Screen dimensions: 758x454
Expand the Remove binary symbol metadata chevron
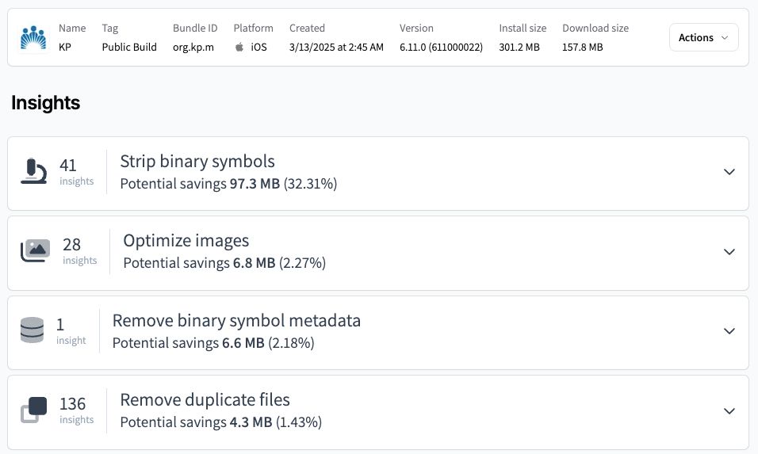pyautogui.click(x=729, y=331)
